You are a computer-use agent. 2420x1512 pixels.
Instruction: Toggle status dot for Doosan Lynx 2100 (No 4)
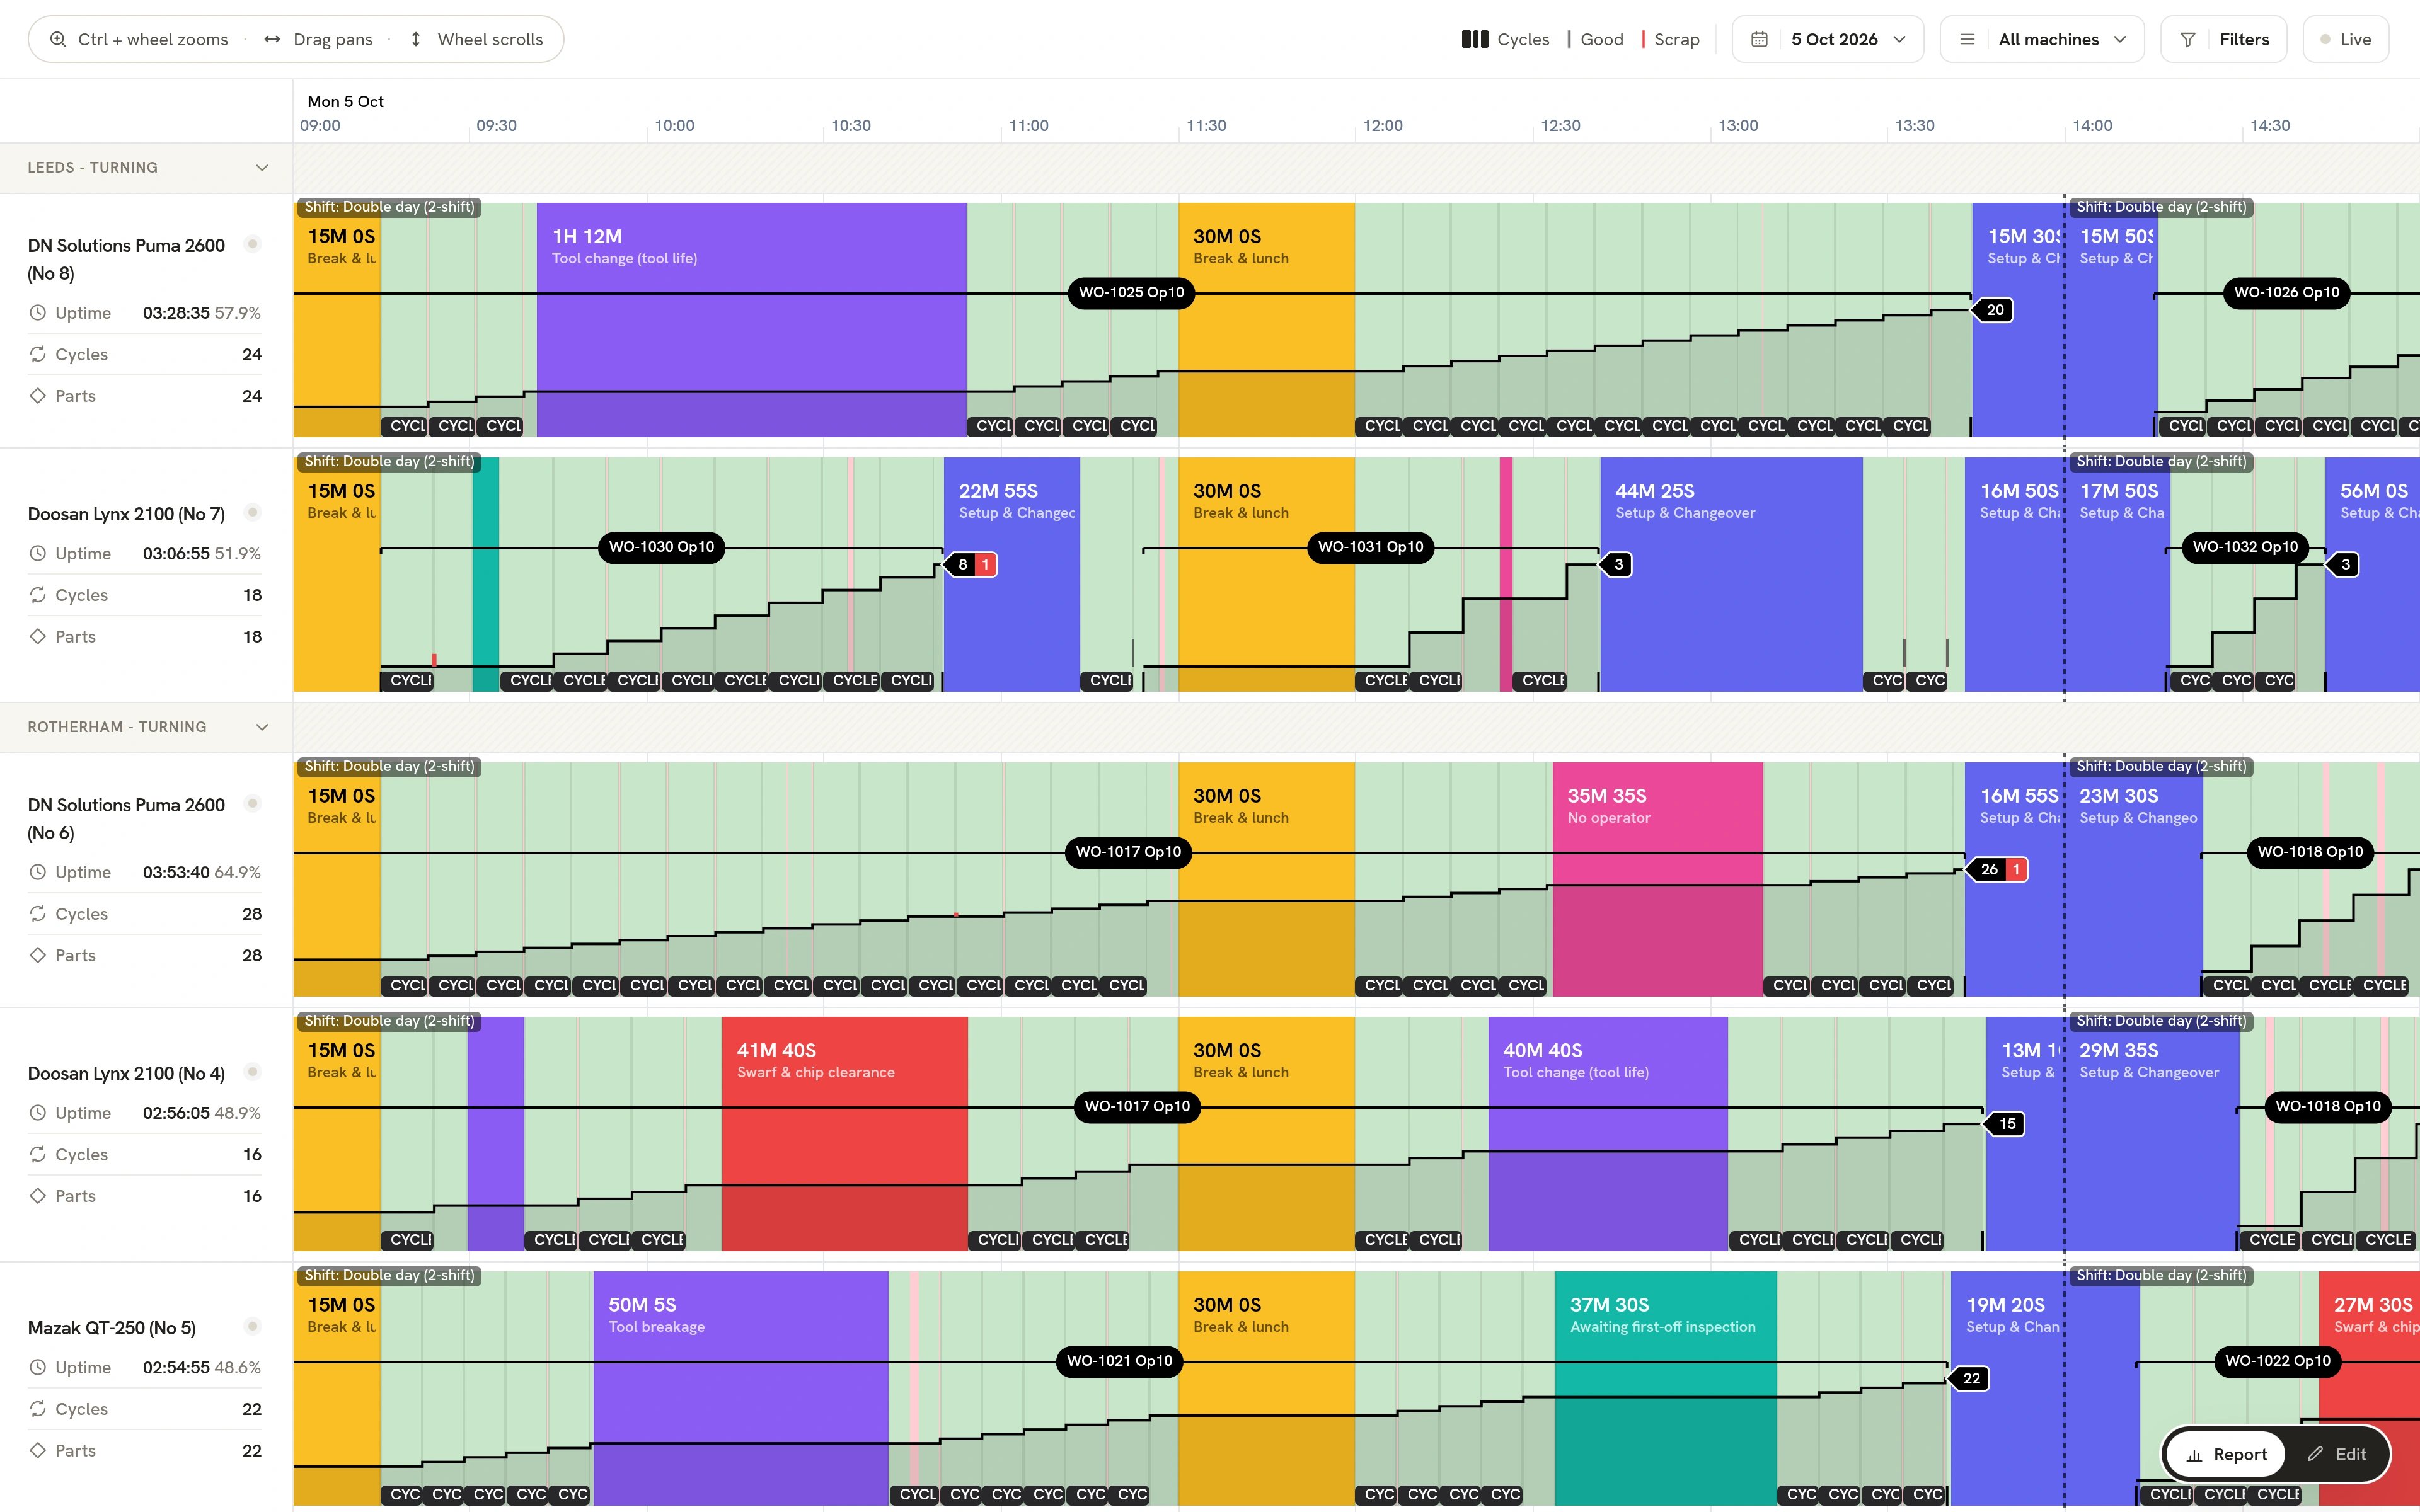(253, 1072)
